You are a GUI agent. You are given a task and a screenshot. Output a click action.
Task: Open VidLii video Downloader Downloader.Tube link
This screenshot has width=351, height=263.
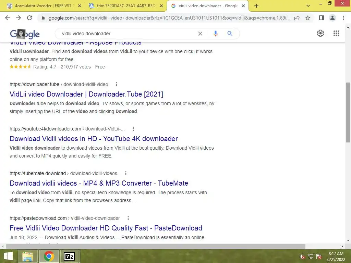pyautogui.click(x=86, y=94)
